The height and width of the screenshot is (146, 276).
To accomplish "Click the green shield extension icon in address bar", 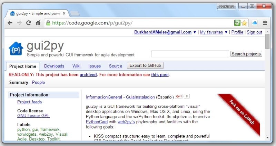I will click(x=237, y=23).
